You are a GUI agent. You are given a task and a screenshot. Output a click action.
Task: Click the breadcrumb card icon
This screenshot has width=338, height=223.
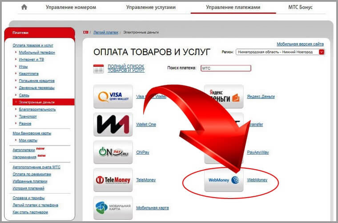85,32
